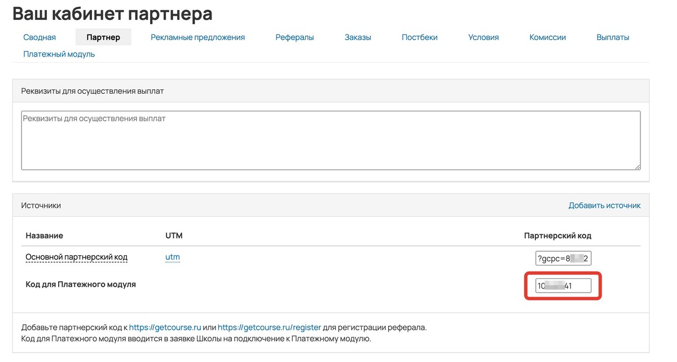Open the Заказы tab
The width and height of the screenshot is (677, 362).
[x=358, y=37]
